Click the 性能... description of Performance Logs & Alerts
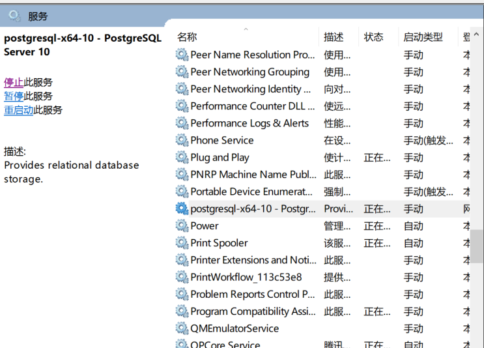The image size is (484, 348). [x=337, y=124]
